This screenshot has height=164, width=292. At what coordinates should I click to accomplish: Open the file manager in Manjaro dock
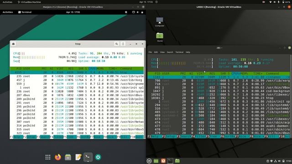[68, 157]
